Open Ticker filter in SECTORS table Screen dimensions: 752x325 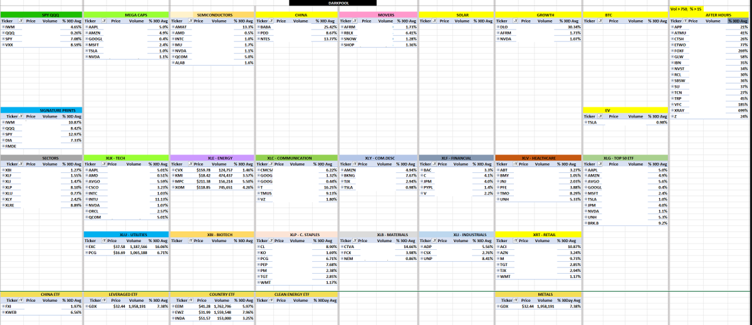coord(21,163)
